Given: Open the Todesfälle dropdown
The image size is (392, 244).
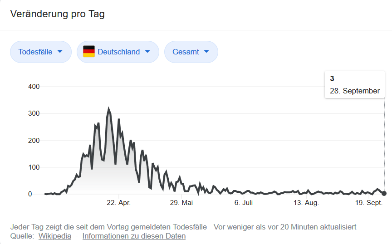Looking at the screenshot, I should (x=41, y=52).
